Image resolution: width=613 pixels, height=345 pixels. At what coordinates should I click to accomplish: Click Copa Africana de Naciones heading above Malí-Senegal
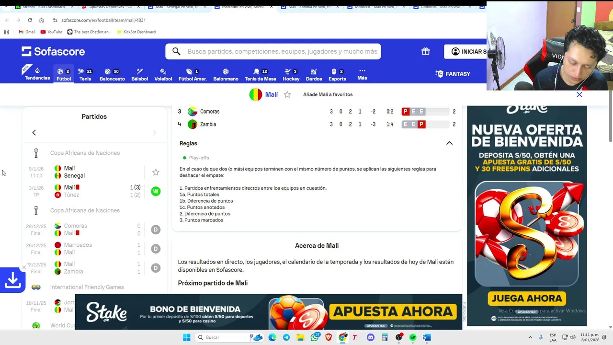coord(85,153)
